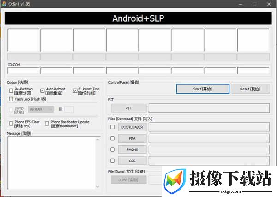Click inside the Message log box

coord(51,163)
